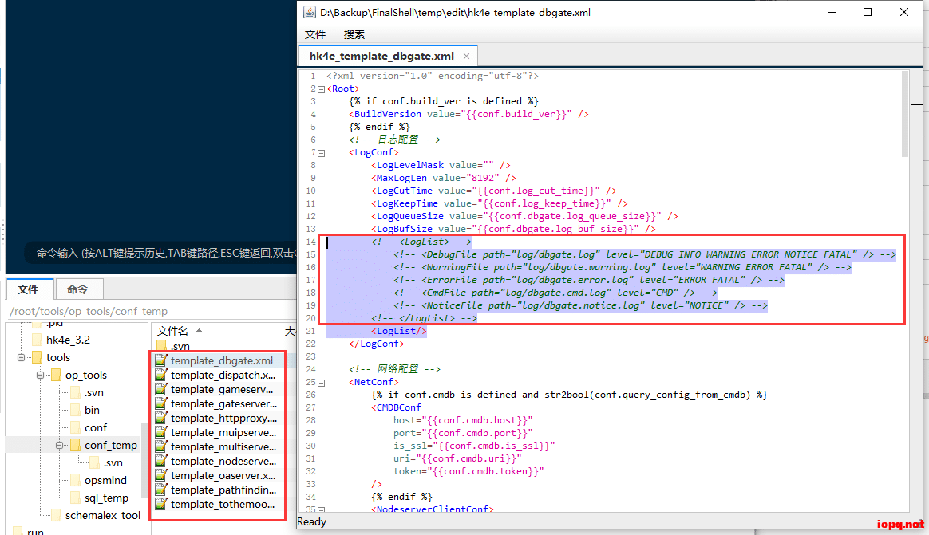The width and height of the screenshot is (929, 535).
Task: Collapse the op_tools tree node
Action: coord(39,376)
